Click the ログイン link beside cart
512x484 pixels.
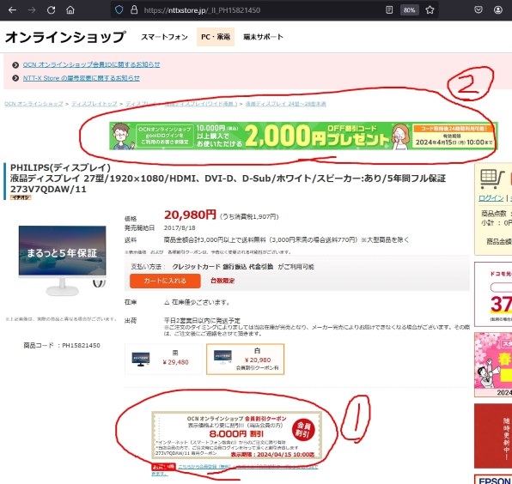[x=491, y=198]
